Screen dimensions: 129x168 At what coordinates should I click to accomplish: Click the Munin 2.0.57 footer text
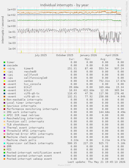coord(64,165)
